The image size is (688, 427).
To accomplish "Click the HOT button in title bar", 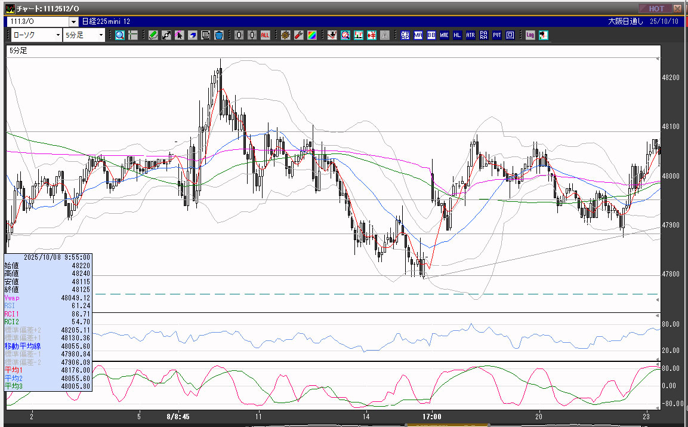I will pyautogui.click(x=655, y=8).
